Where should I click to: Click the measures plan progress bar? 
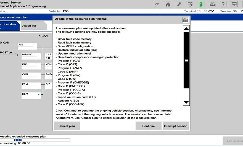coord(35,140)
